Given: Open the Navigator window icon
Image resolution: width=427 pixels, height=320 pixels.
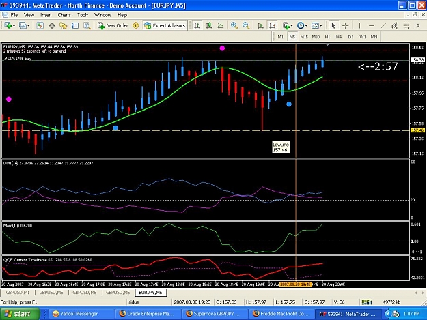Looking at the screenshot, I should click(x=63, y=25).
